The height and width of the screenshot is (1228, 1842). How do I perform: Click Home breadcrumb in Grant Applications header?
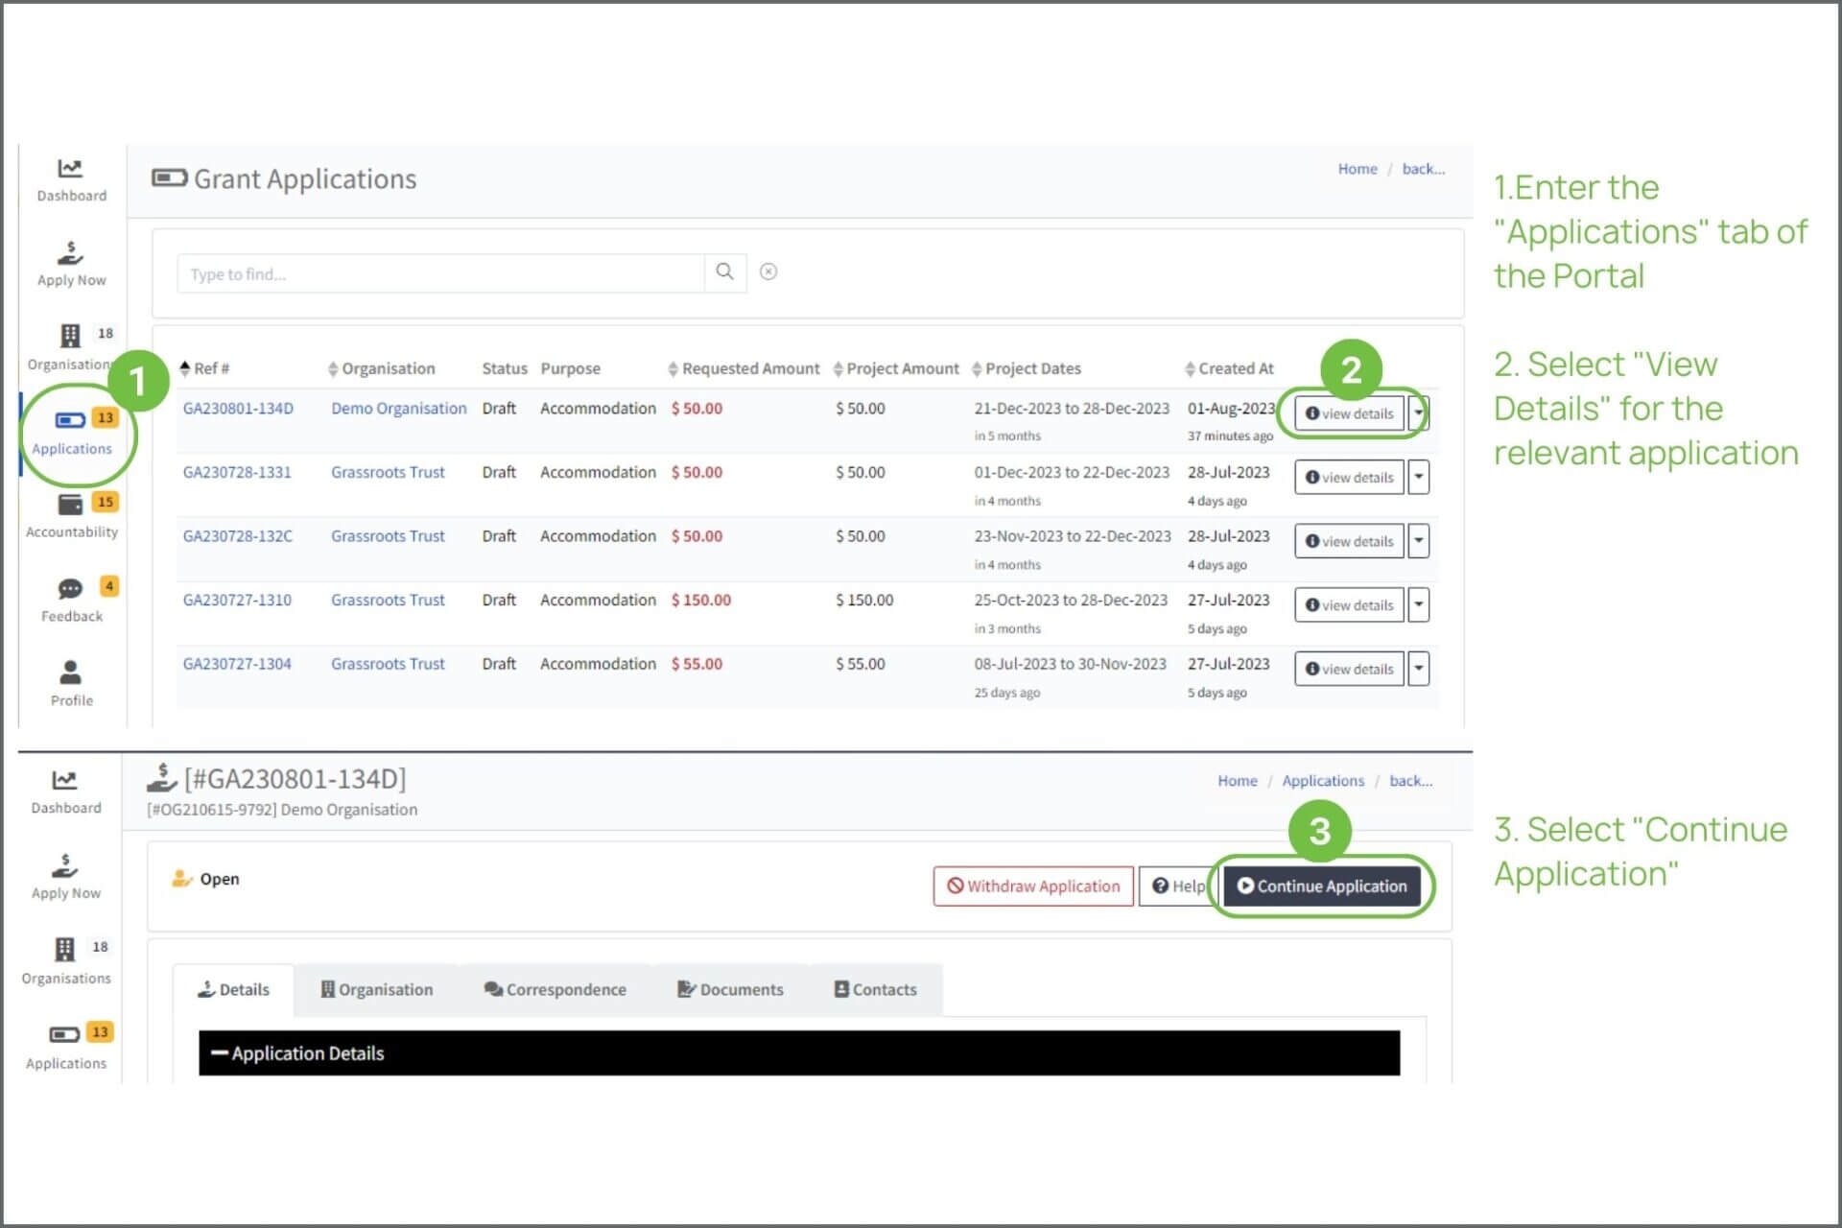tap(1358, 169)
